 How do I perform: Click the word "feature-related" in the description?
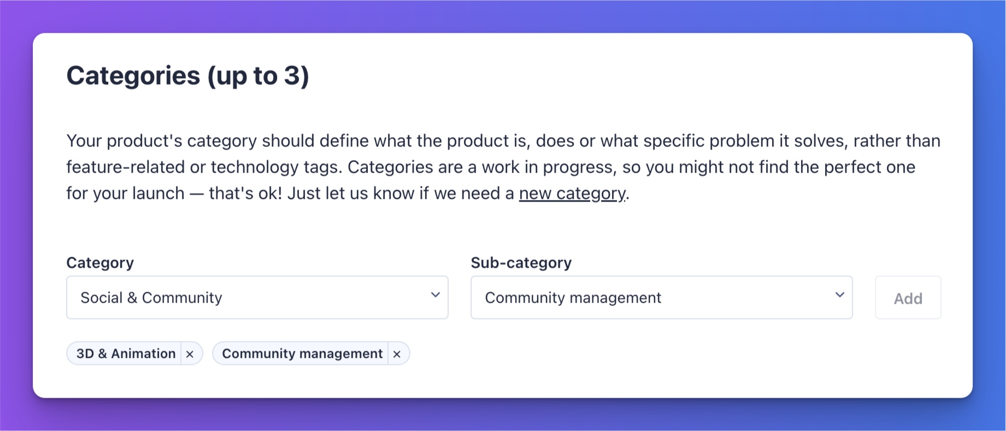pos(126,167)
